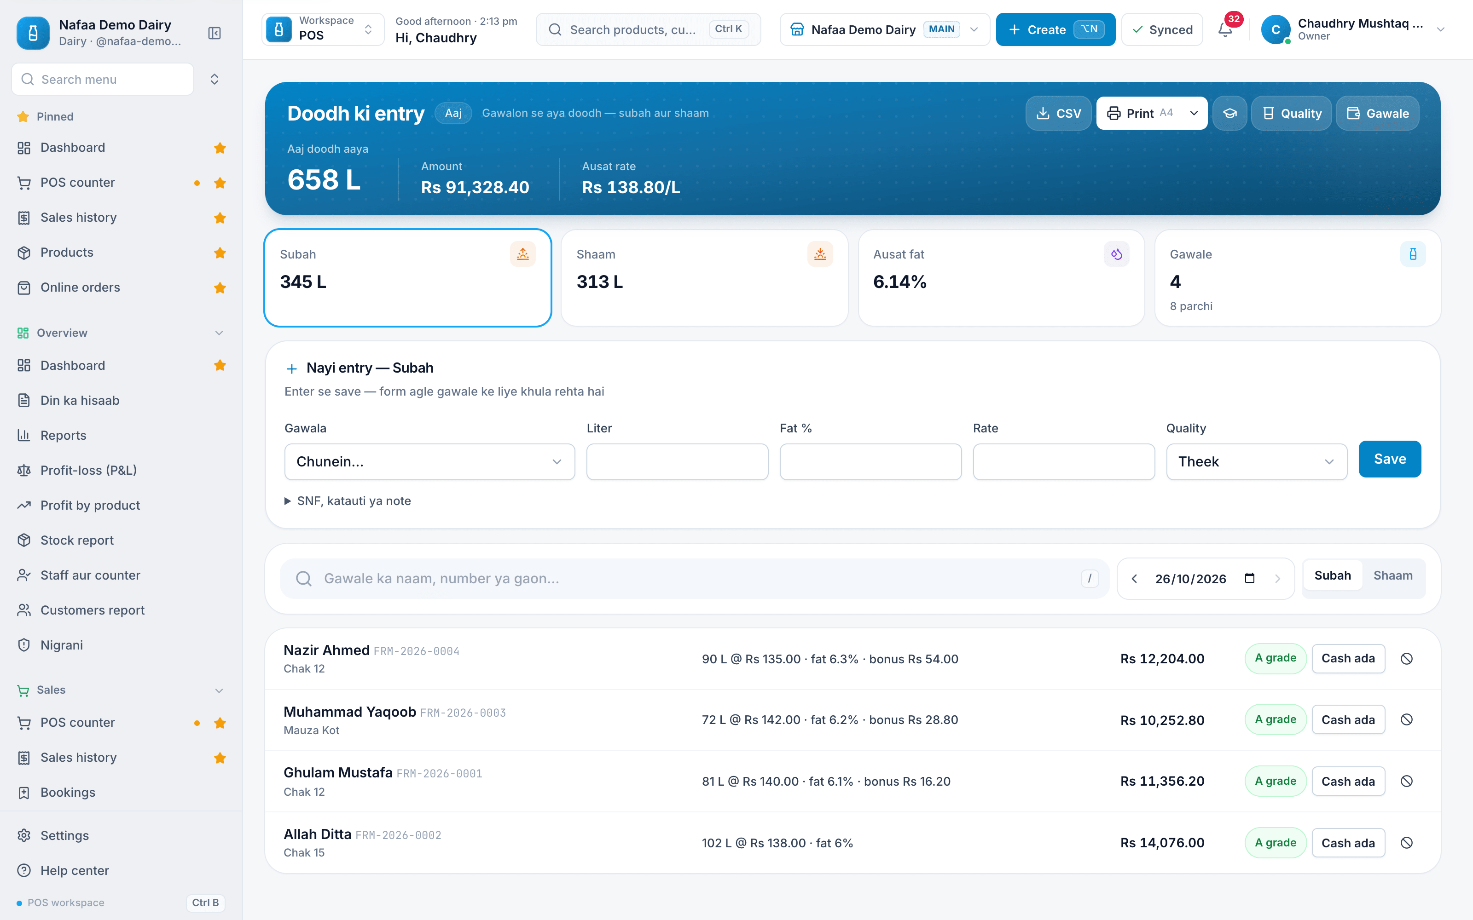Void Allah Ditta entry icon

[1406, 843]
